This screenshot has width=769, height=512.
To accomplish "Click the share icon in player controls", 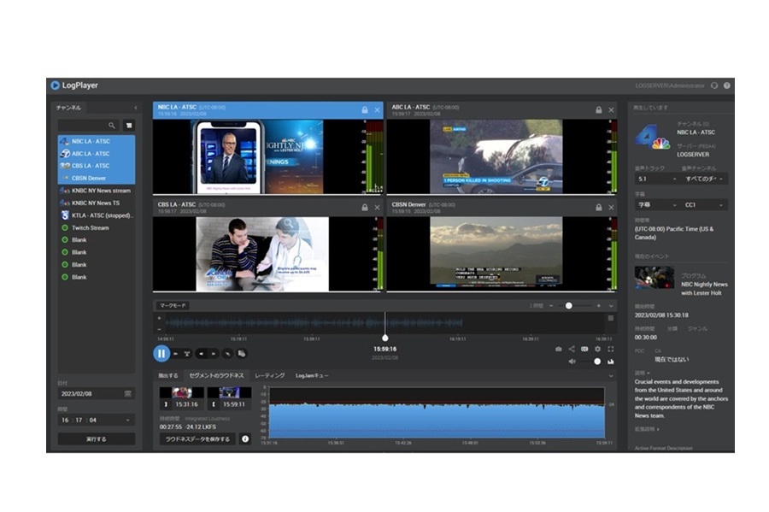I will [572, 350].
